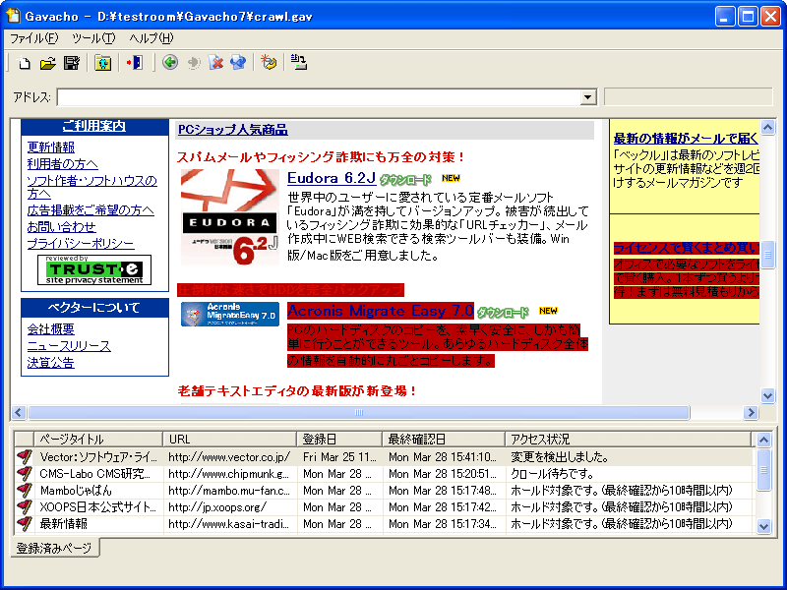Screen dimensions: 787x590
Task: Click the flag icon beside the Mamboじゃぱん row
Action: point(24,490)
